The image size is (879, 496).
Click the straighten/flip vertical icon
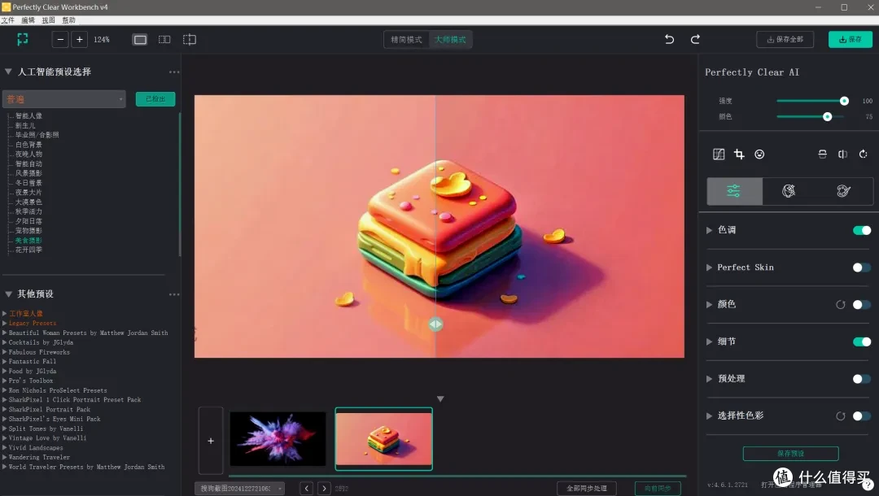coord(822,154)
